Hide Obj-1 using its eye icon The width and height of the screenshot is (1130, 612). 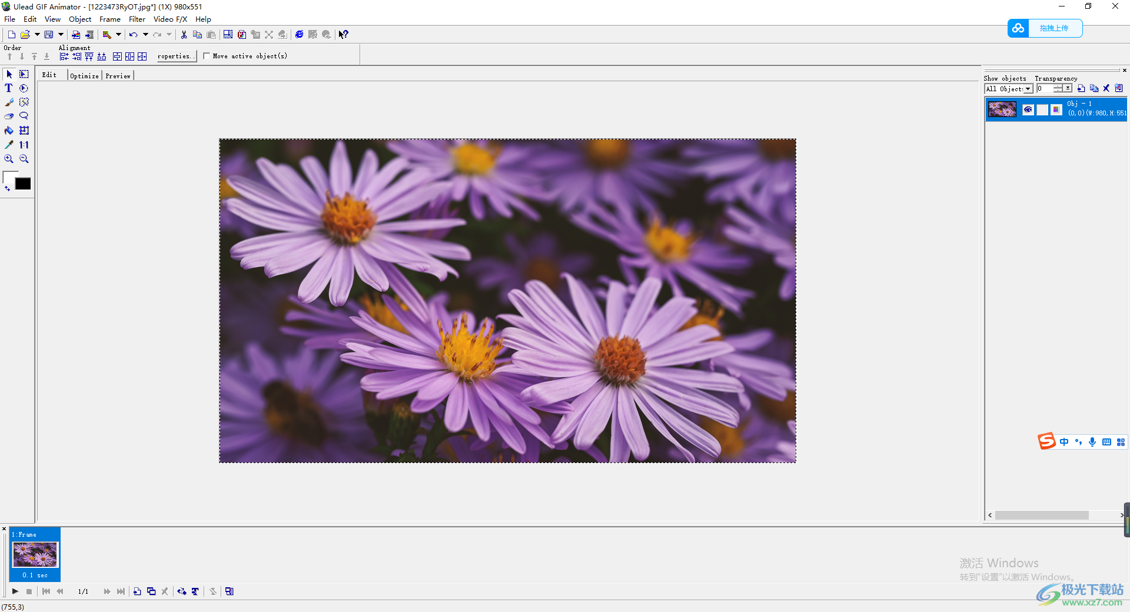click(x=1028, y=109)
